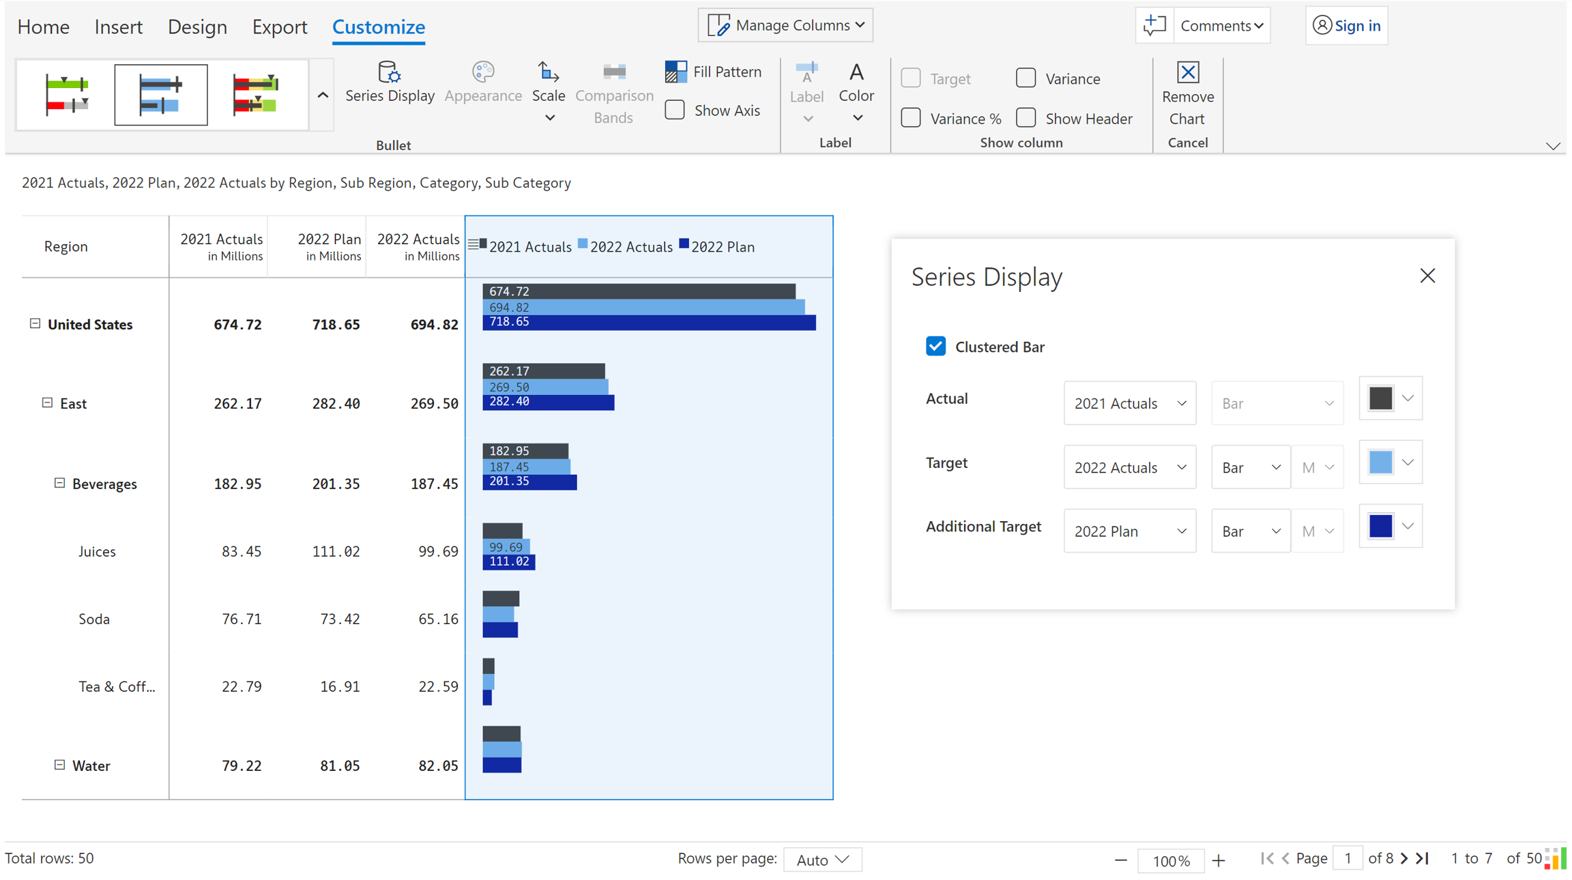Screen dimensions: 1572x880
Task: Click the Scale tool icon
Action: click(548, 72)
